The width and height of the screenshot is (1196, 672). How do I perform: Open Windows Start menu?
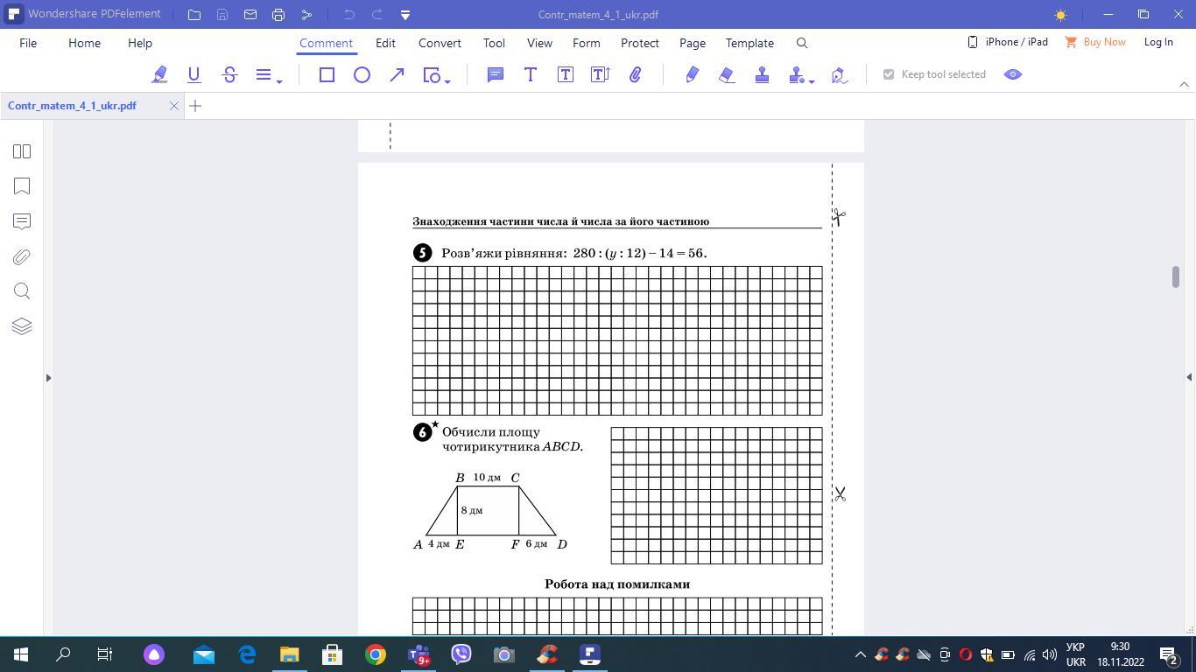(21, 654)
